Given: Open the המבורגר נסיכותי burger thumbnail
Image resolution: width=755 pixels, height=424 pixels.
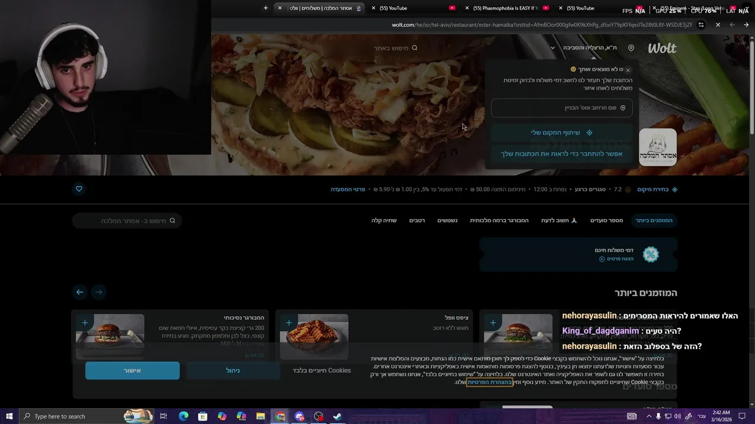Looking at the screenshot, I should click(x=110, y=336).
